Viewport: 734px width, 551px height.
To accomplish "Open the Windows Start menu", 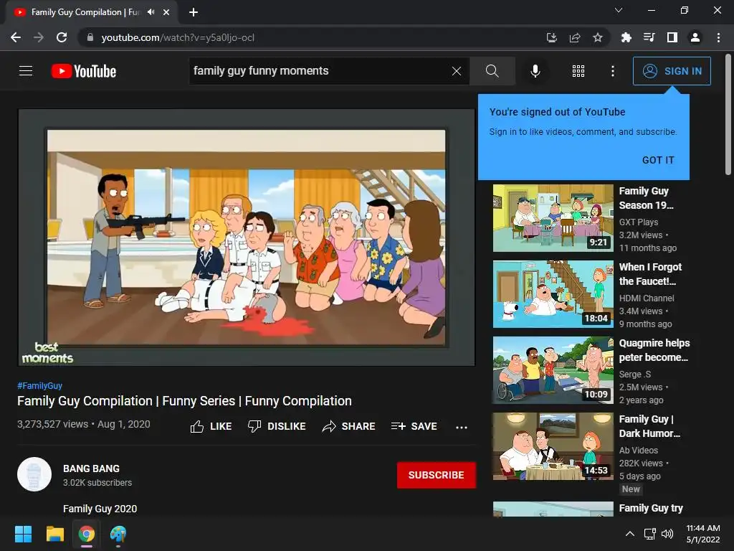I will click(x=23, y=534).
